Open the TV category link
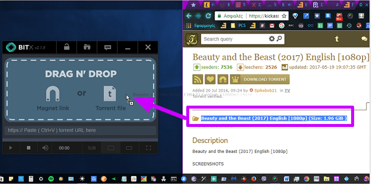This screenshot has height=184, width=371. pos(287,90)
